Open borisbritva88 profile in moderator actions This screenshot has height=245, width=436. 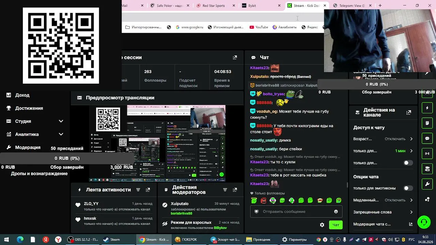(x=181, y=213)
